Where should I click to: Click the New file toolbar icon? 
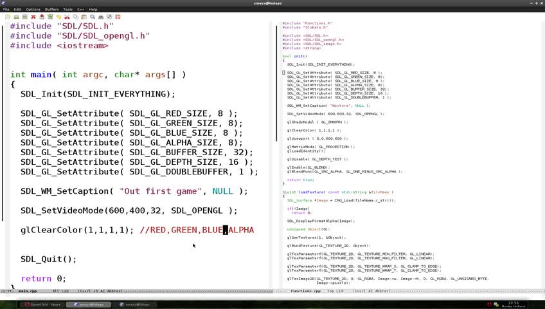pyautogui.click(x=8, y=17)
